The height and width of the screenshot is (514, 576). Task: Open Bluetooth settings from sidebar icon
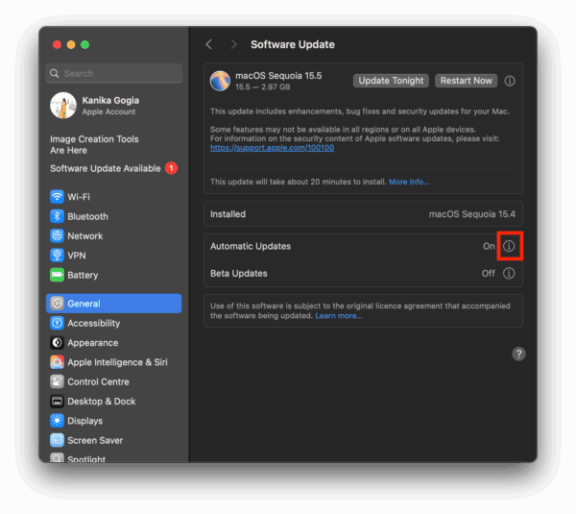pos(58,216)
